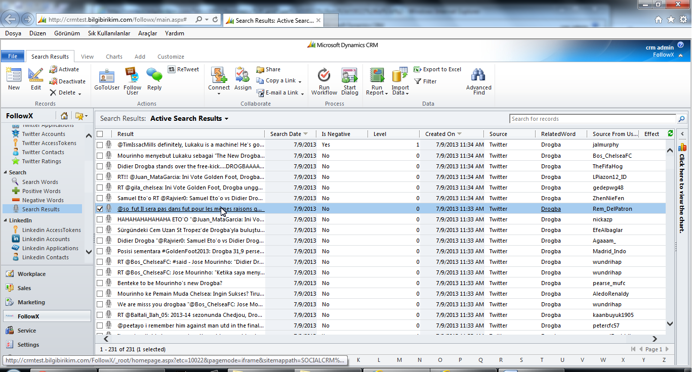Collapse the Search navigation group
Image resolution: width=692 pixels, height=372 pixels.
(6, 172)
